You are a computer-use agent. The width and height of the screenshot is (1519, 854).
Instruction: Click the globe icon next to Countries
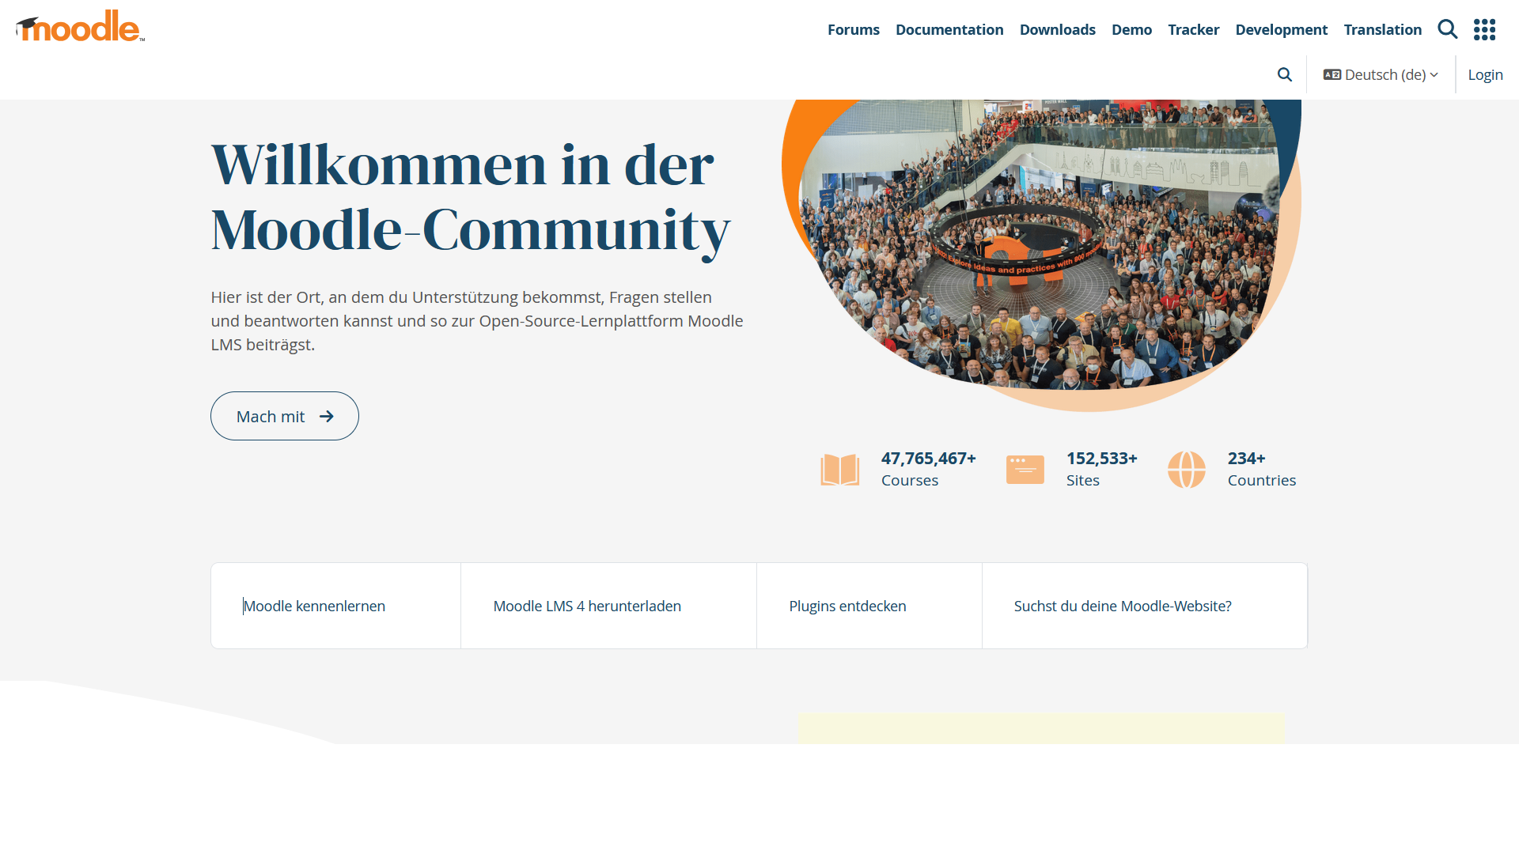pos(1187,469)
